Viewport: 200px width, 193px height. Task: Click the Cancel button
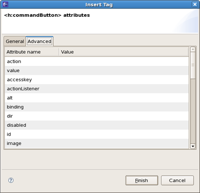coord(177,180)
